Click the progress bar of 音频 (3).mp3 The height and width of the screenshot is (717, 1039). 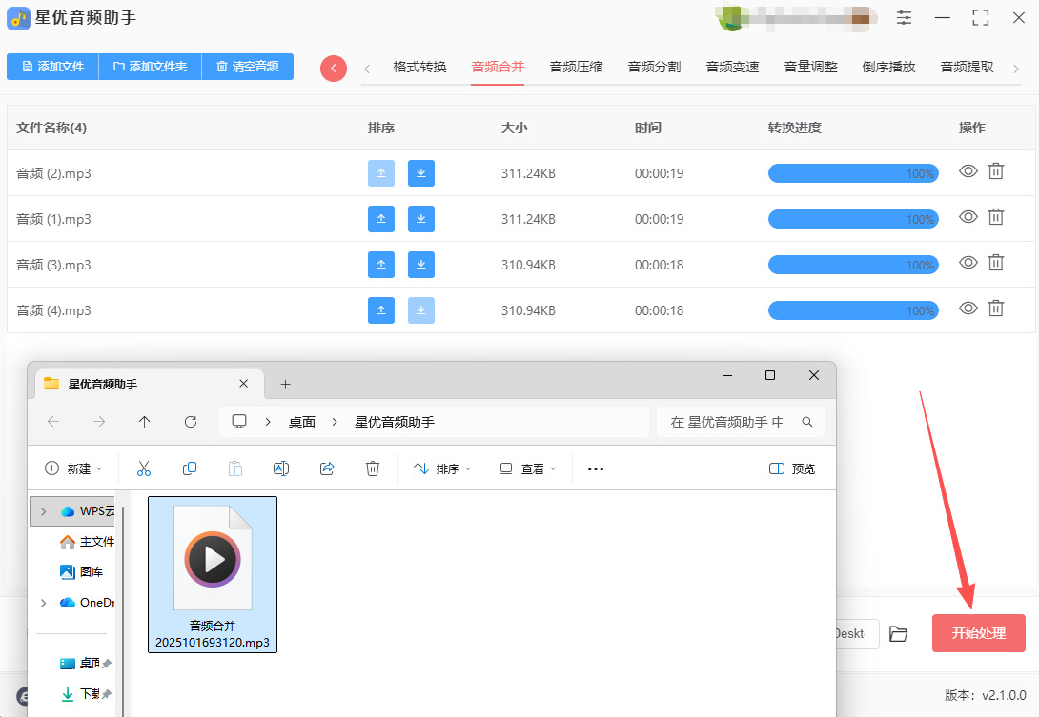853,265
